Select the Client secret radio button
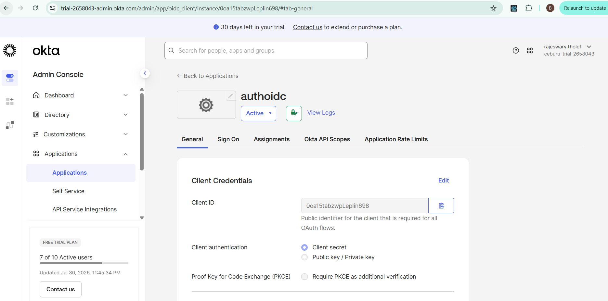This screenshot has height=301, width=608. (x=304, y=247)
